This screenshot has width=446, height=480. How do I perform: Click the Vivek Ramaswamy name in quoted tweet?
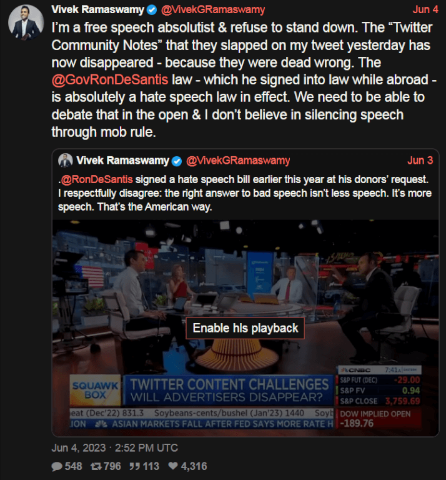122,161
